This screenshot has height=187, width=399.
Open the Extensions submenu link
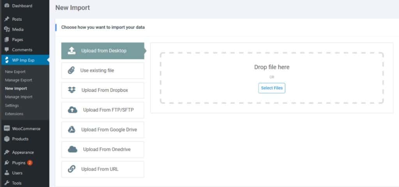[14, 114]
